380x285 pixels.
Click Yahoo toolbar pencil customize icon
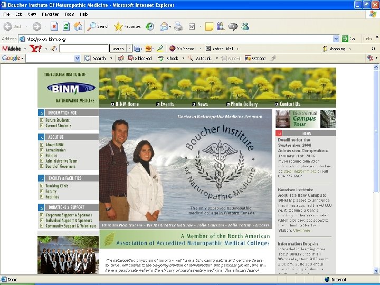point(53,49)
